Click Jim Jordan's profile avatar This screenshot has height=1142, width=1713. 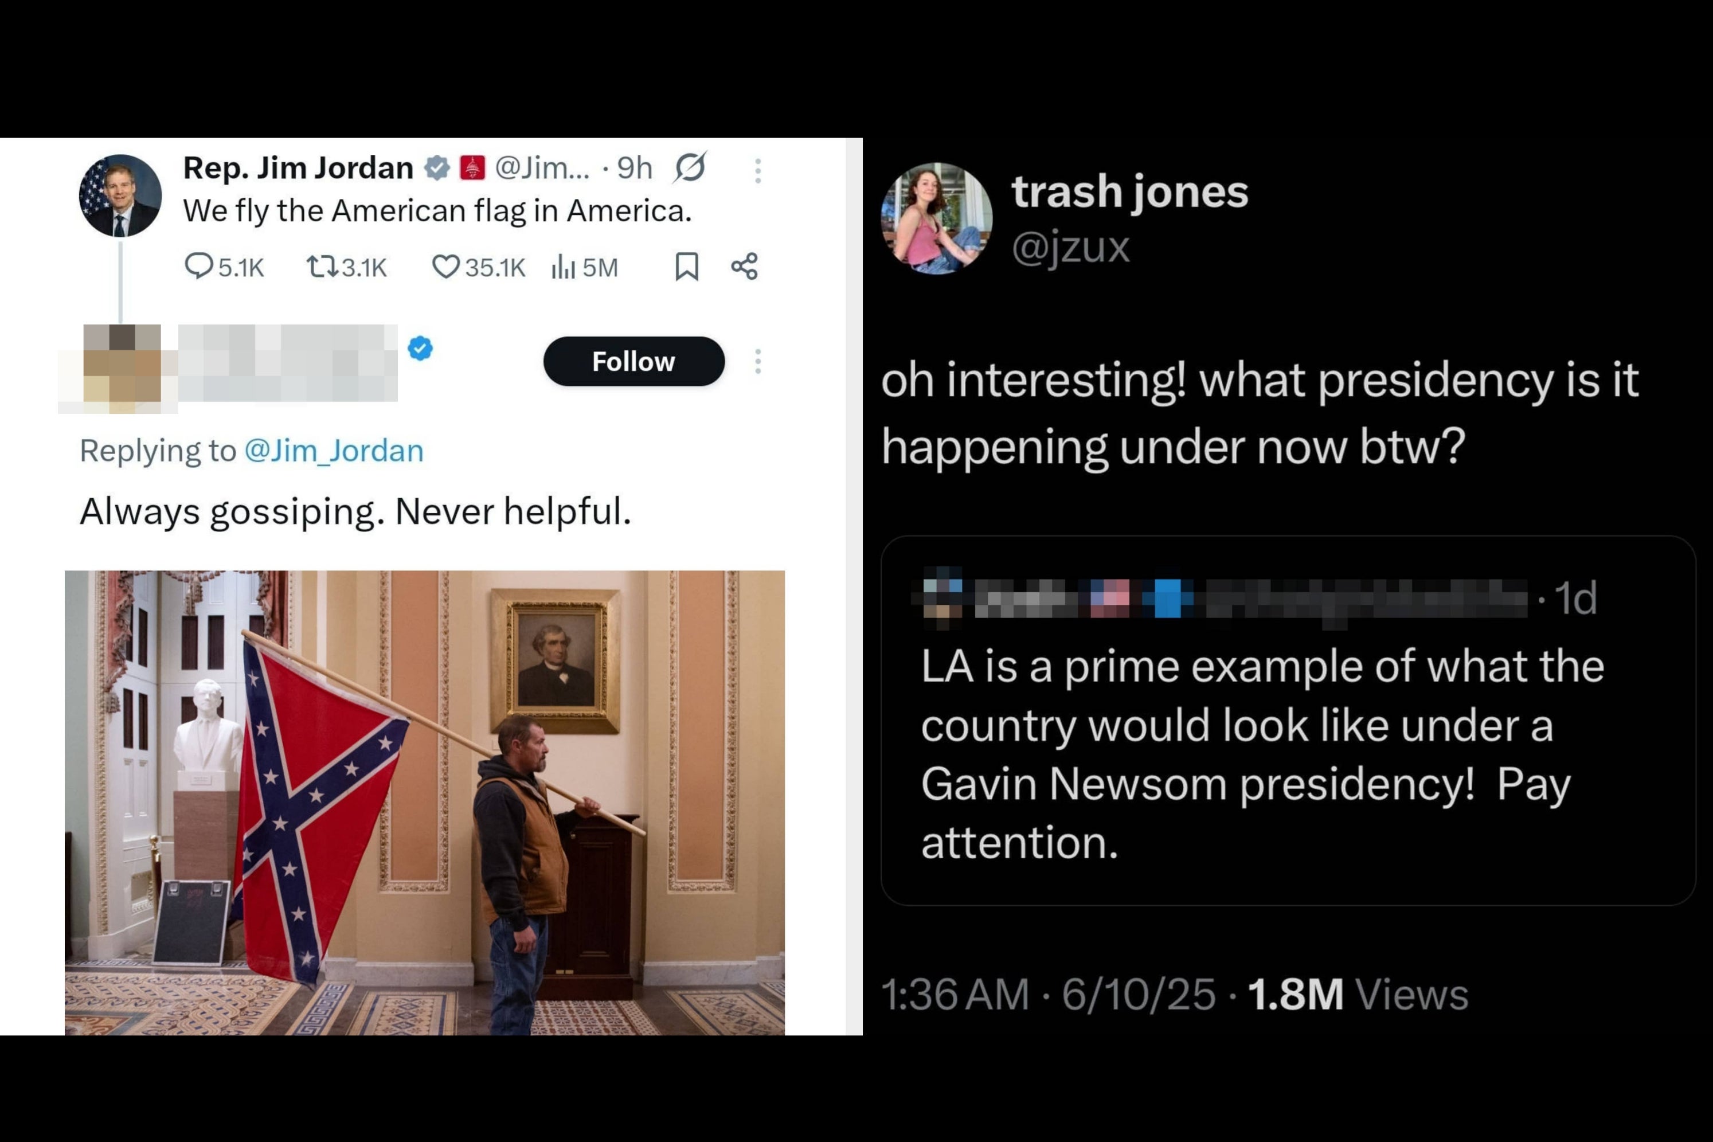click(120, 195)
